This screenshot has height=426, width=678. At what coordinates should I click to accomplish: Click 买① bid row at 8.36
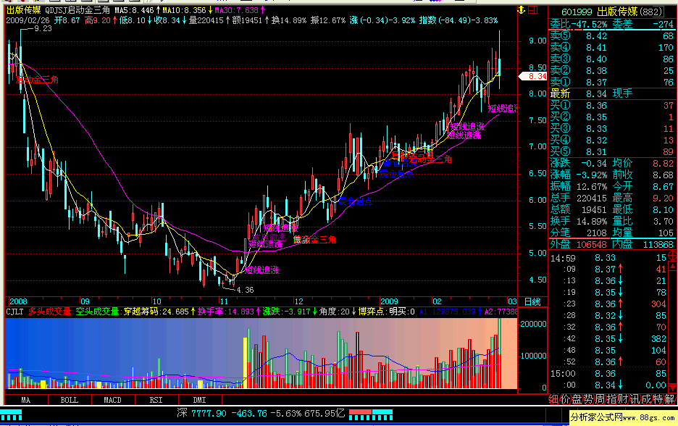tap(611, 106)
